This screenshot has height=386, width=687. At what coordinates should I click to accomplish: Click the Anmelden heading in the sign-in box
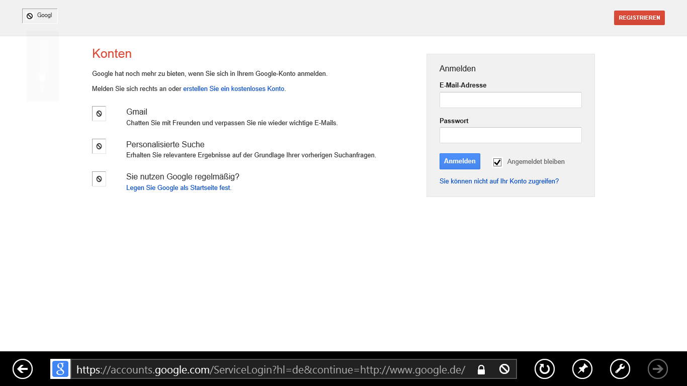click(x=458, y=69)
